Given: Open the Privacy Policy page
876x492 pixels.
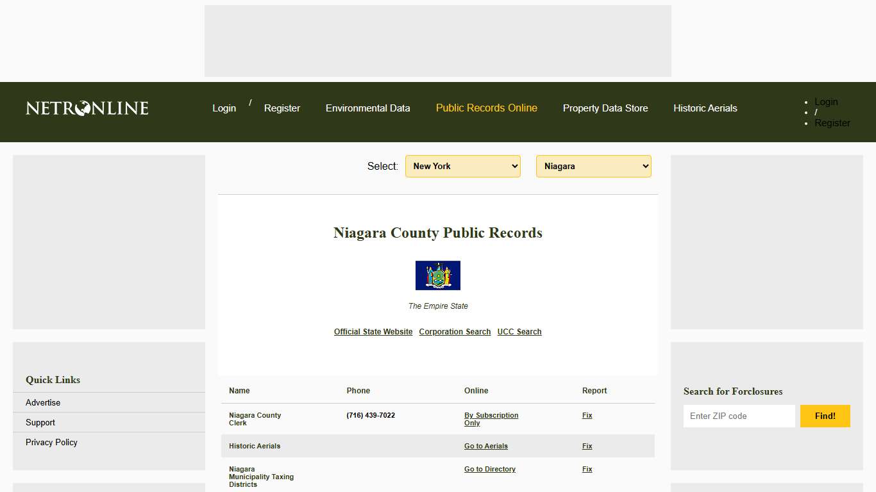Looking at the screenshot, I should [x=51, y=442].
